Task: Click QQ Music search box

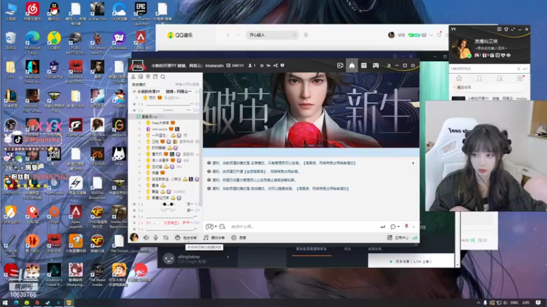Action: (272, 35)
